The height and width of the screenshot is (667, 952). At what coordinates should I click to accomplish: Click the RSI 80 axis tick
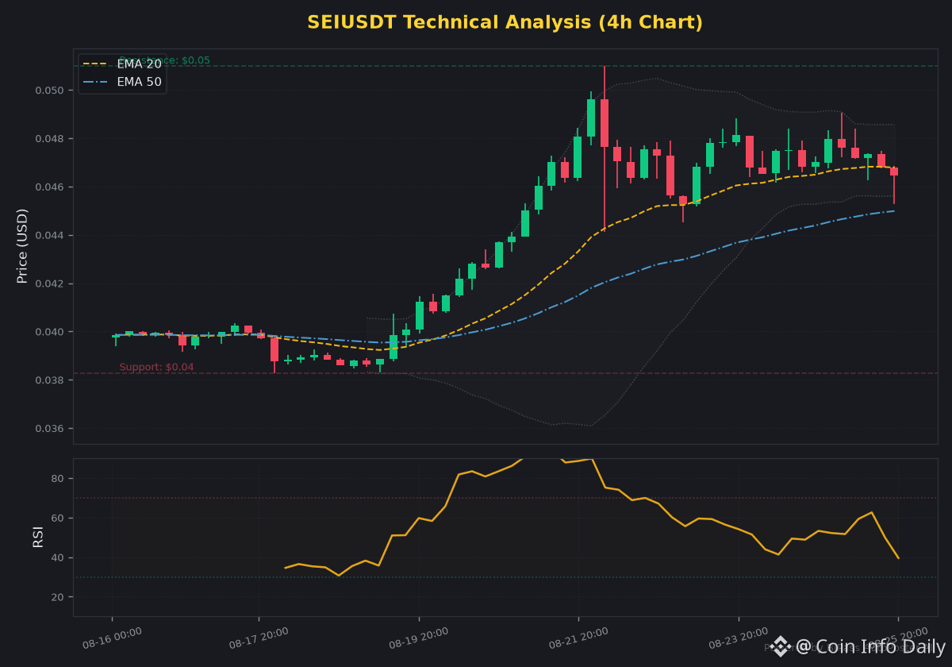click(58, 478)
